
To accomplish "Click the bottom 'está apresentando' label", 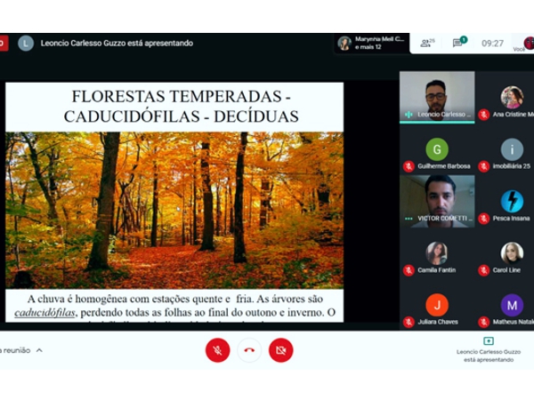I will 489,360.
